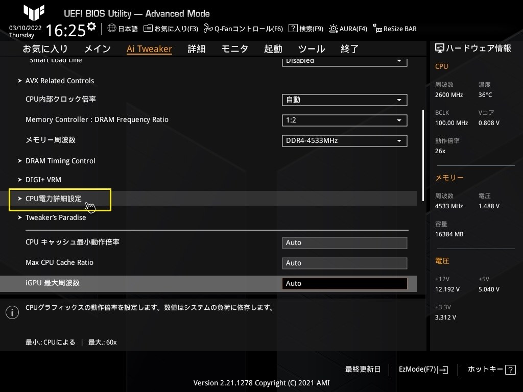Click the Vコア 0.808 V value
The width and height of the screenshot is (523, 392).
pos(489,123)
